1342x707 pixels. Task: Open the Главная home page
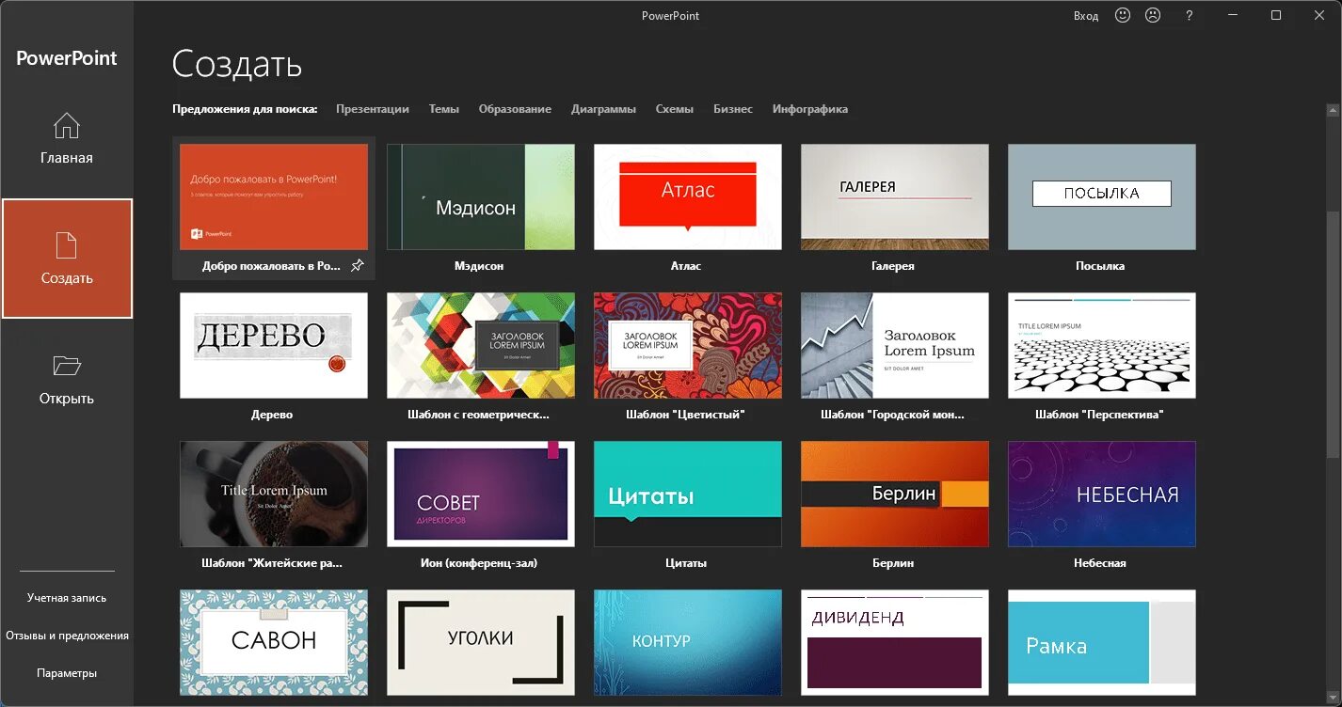66,138
